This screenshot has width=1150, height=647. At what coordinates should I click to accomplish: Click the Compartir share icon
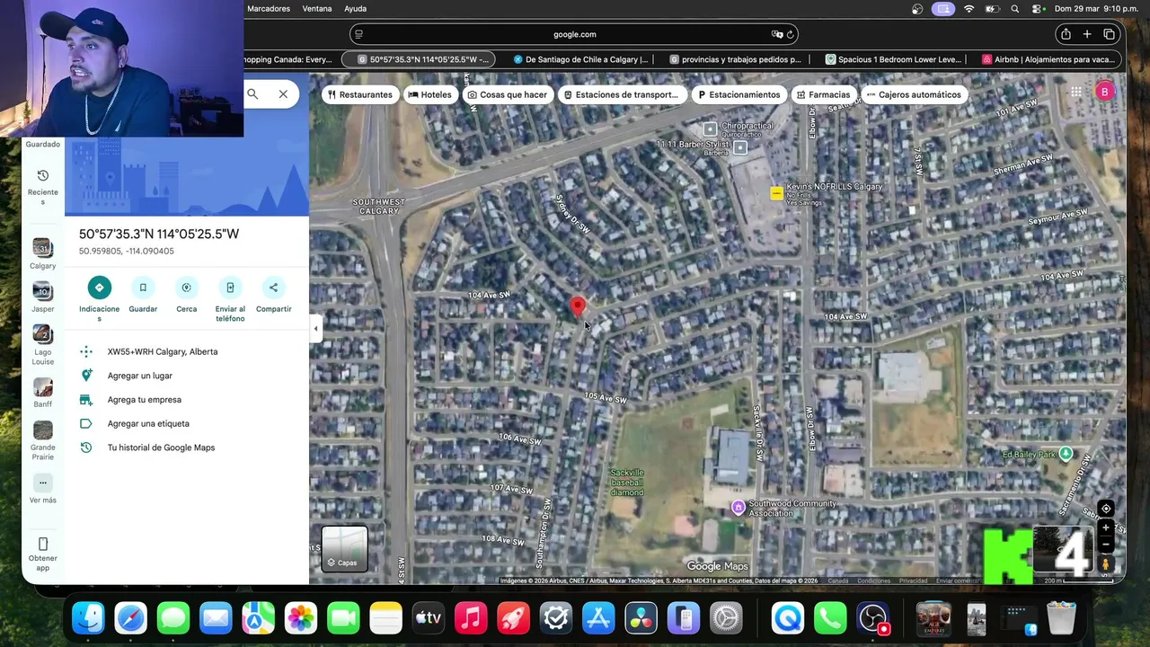coord(273,288)
